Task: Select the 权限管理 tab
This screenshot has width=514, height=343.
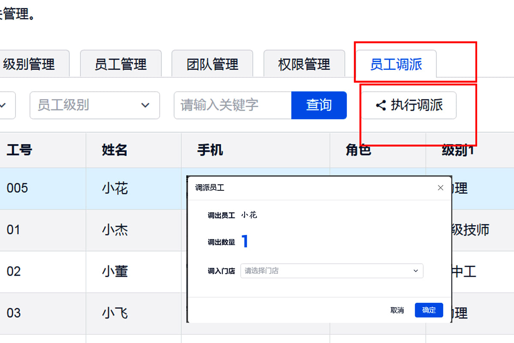Action: 304,63
